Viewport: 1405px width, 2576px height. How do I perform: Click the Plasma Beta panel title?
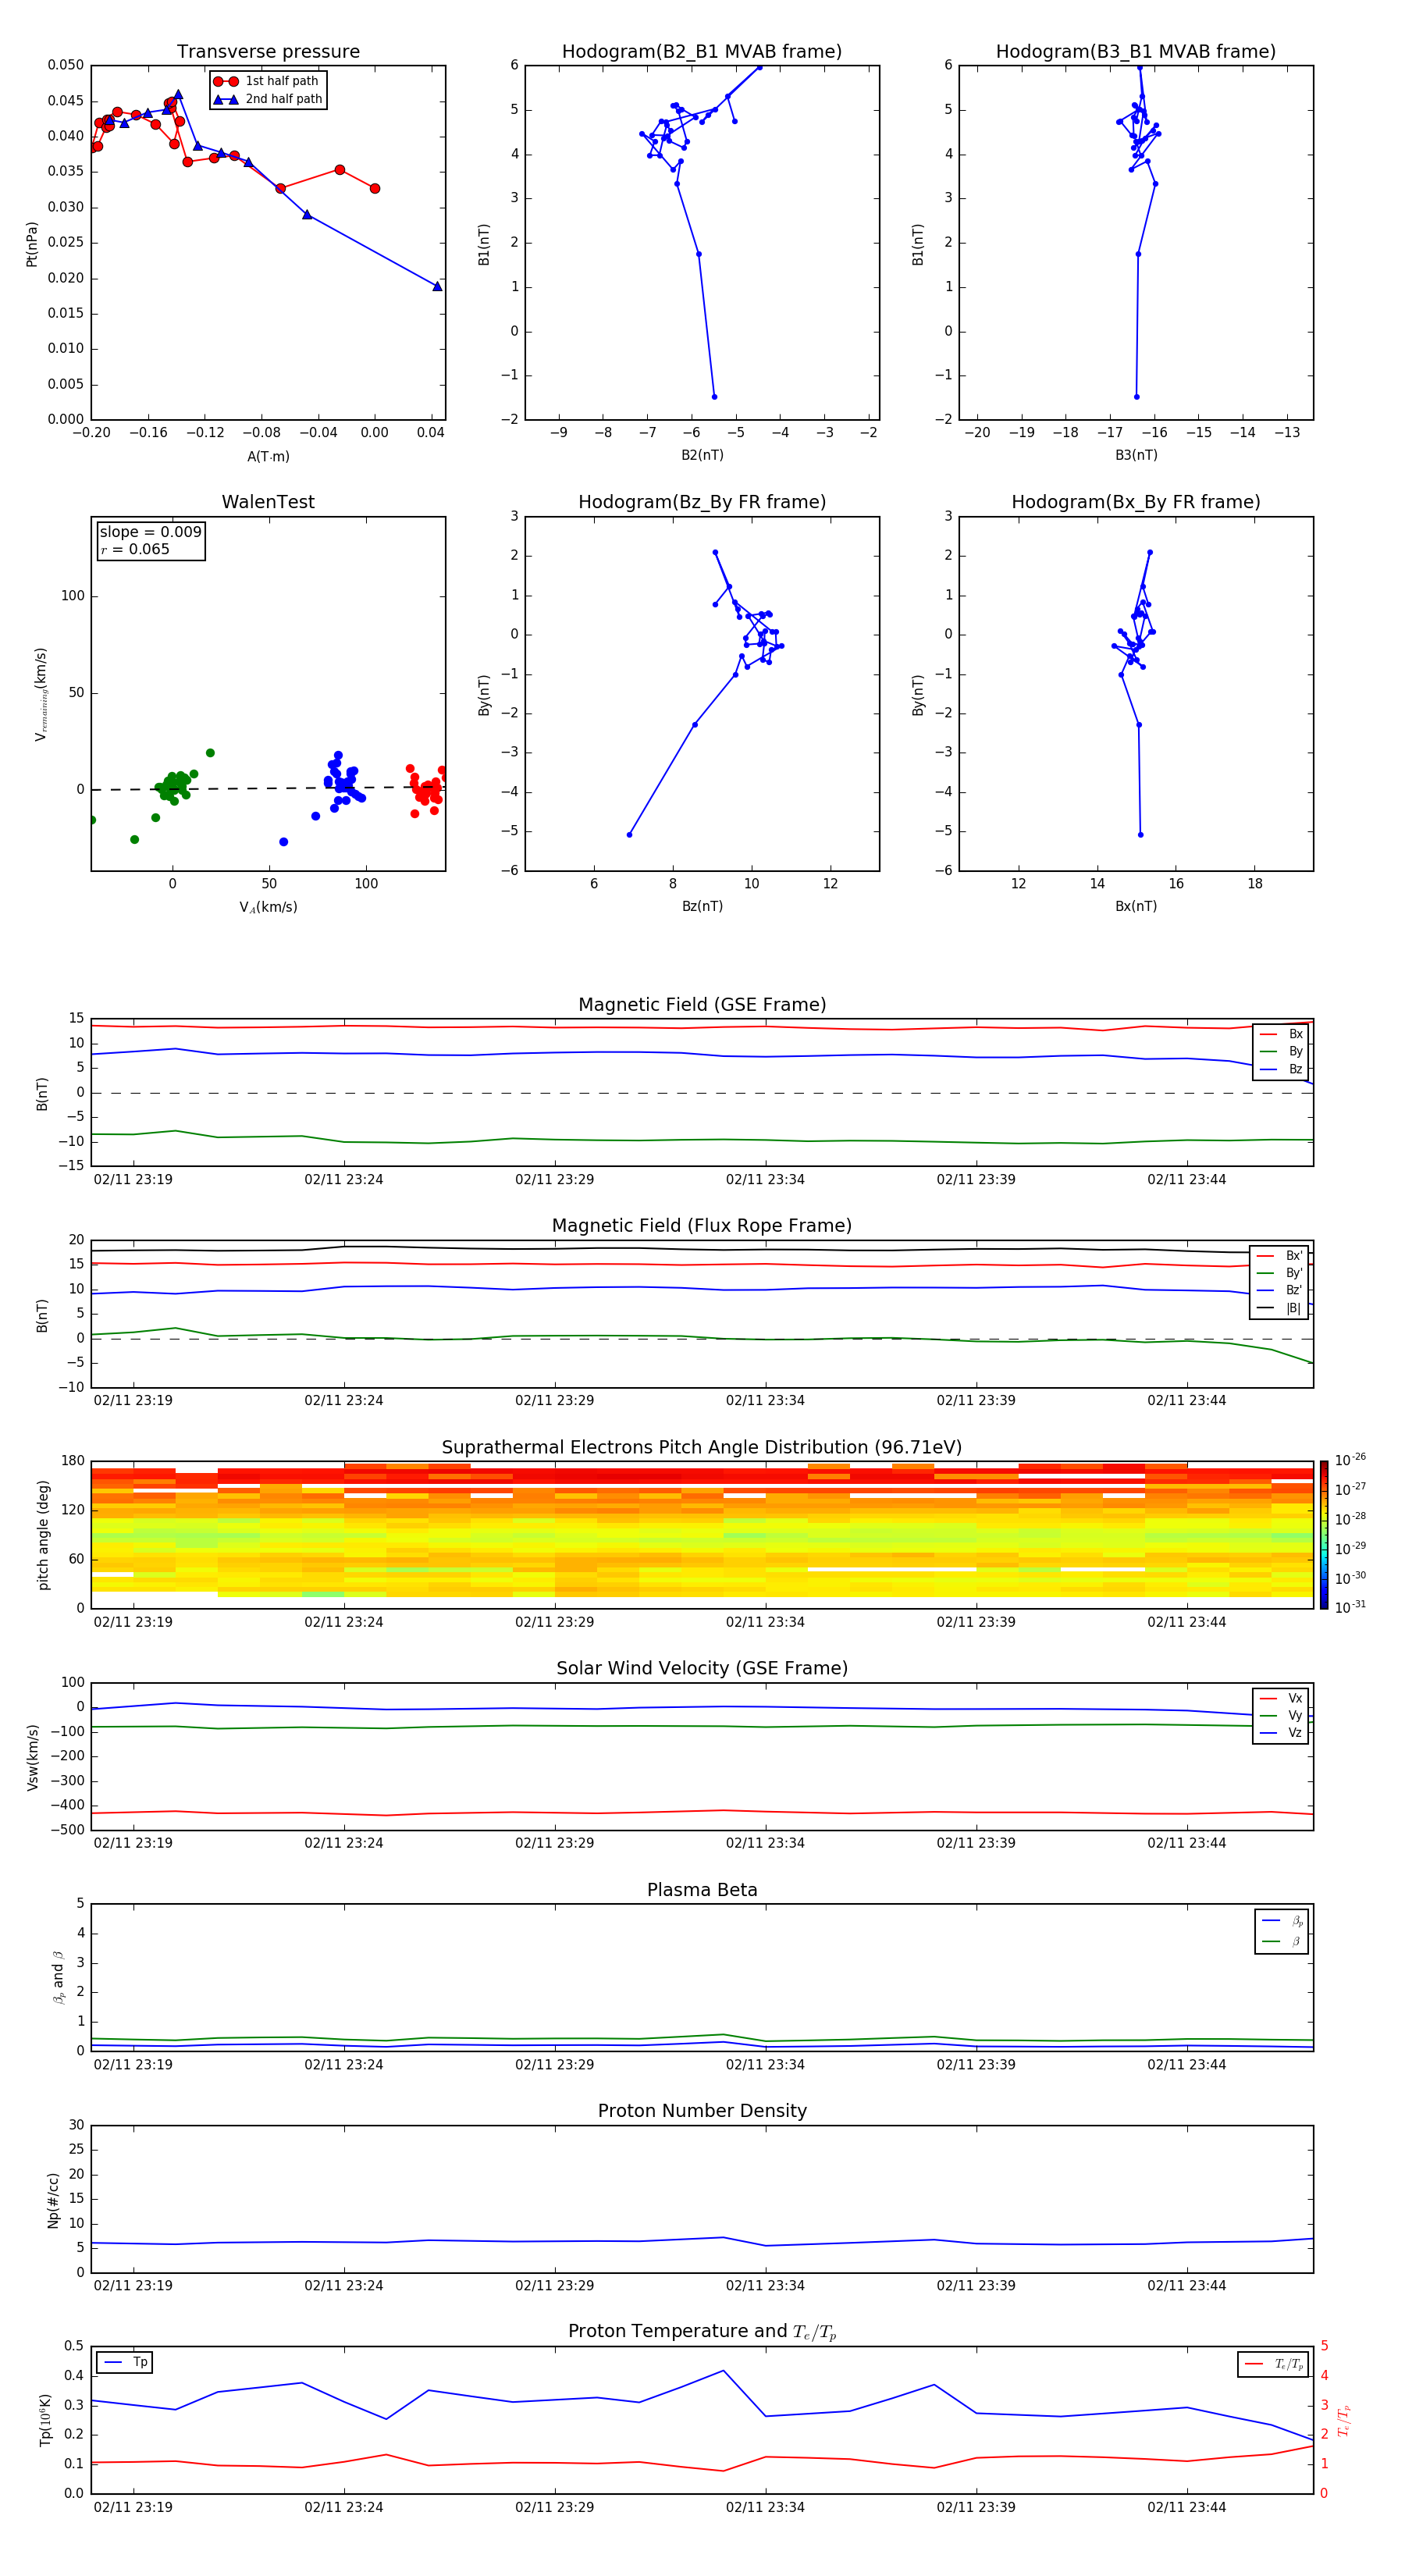tap(702, 1890)
